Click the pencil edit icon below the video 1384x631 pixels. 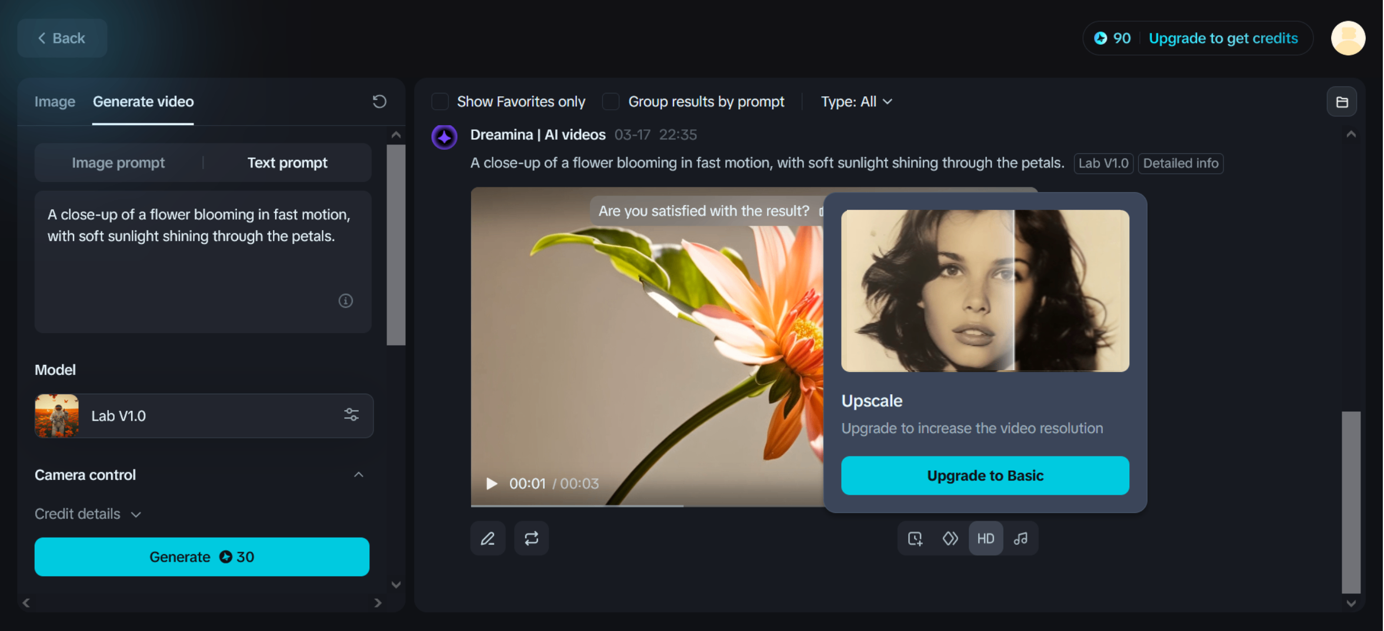(x=488, y=538)
